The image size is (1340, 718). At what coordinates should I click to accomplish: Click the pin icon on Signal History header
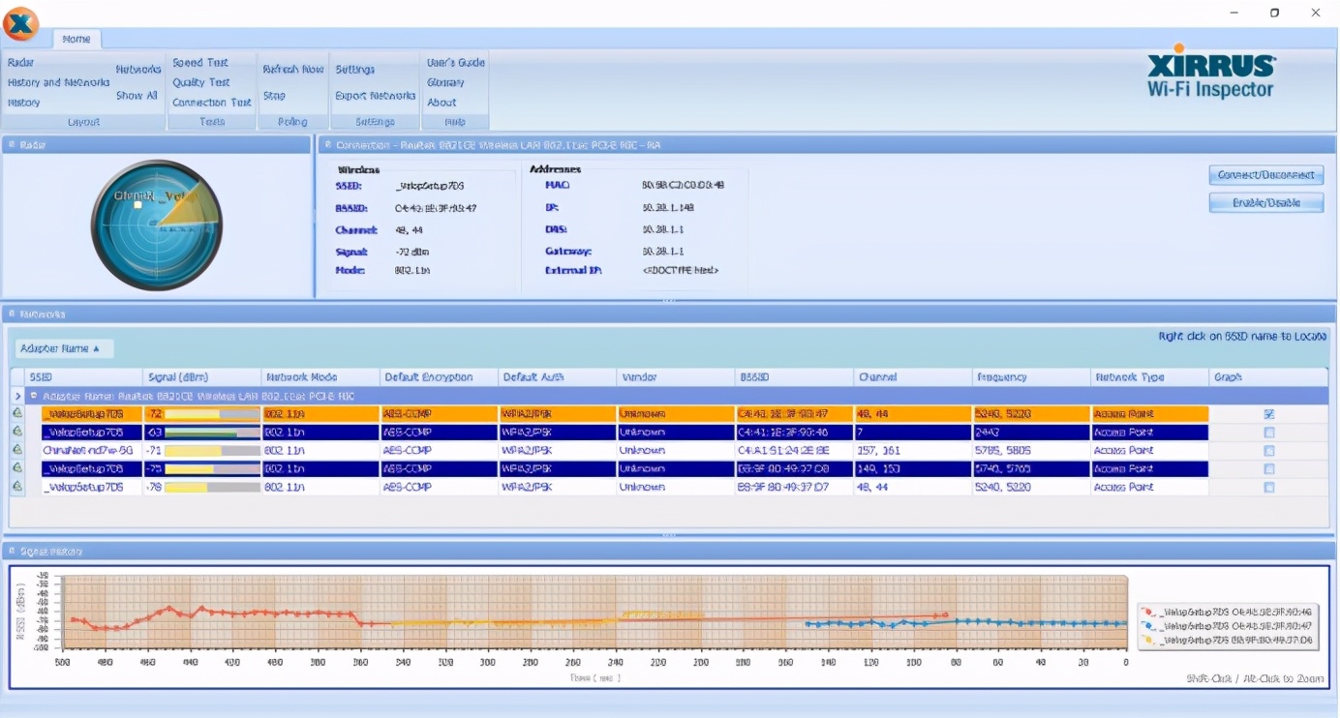(x=11, y=552)
